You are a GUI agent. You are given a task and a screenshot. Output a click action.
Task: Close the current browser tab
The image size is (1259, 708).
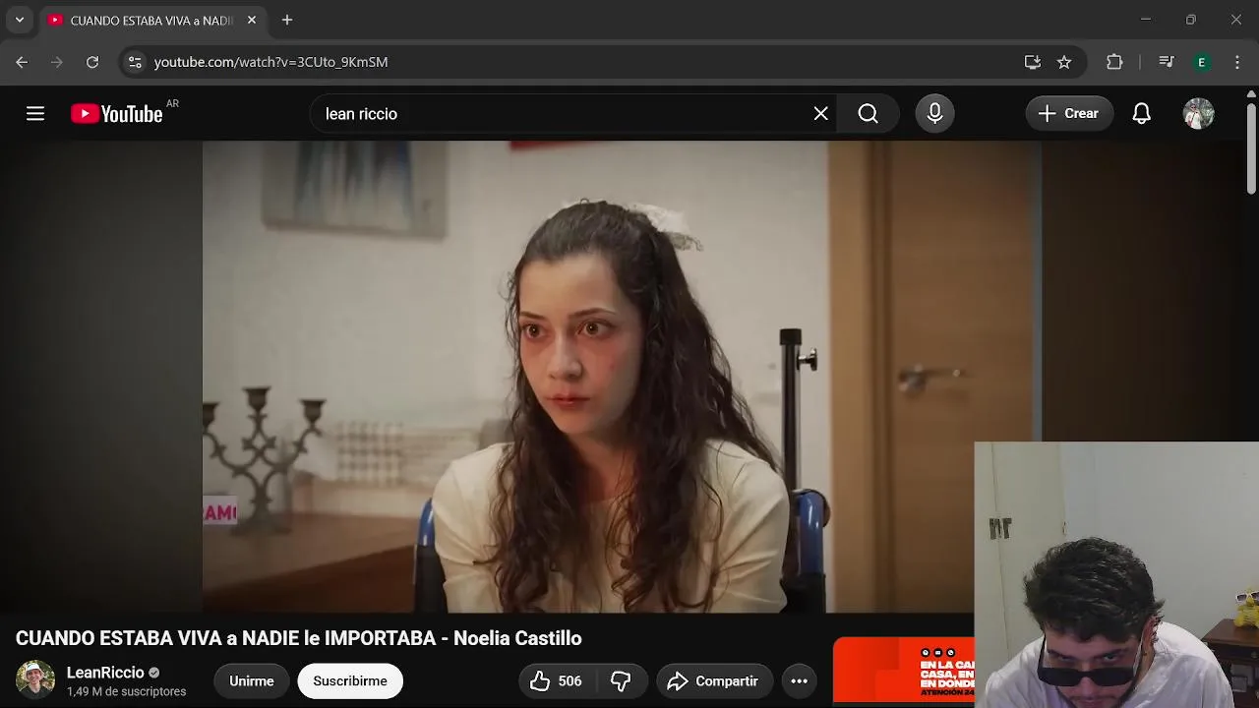(x=252, y=20)
